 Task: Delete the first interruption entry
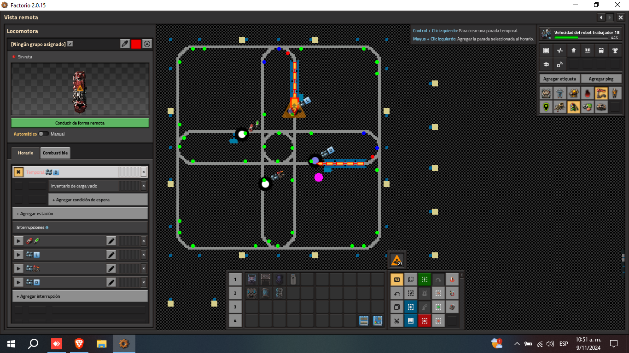tap(144, 241)
